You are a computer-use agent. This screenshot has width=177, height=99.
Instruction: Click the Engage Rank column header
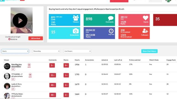171,60
